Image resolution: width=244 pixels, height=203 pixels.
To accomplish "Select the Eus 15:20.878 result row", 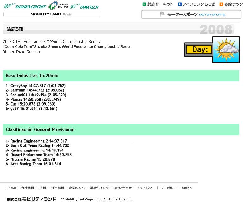I will click(30, 104).
